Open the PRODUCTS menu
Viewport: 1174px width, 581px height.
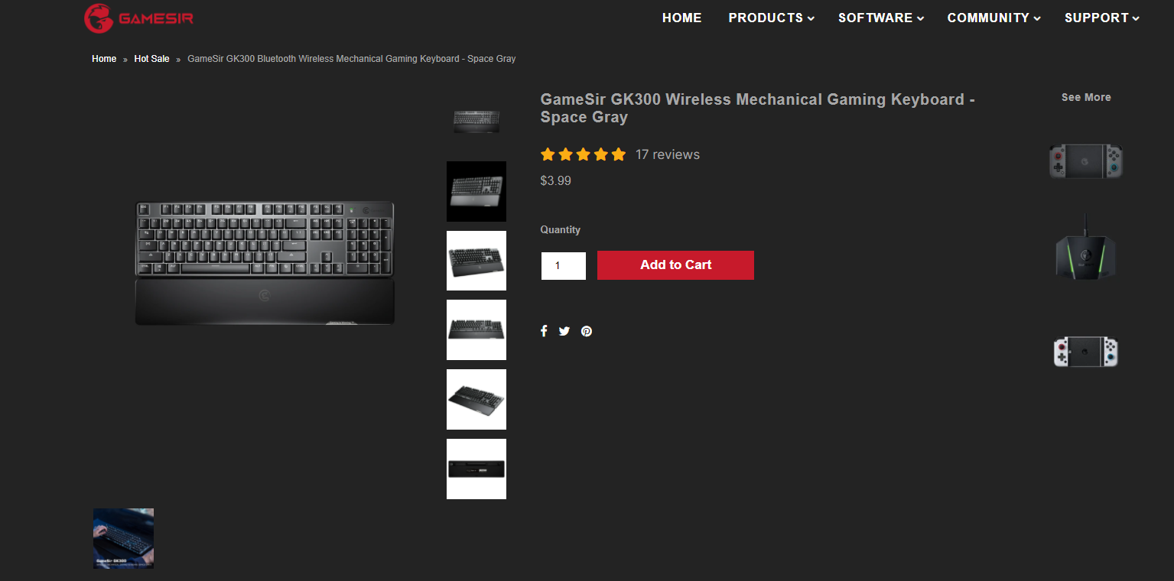771,18
